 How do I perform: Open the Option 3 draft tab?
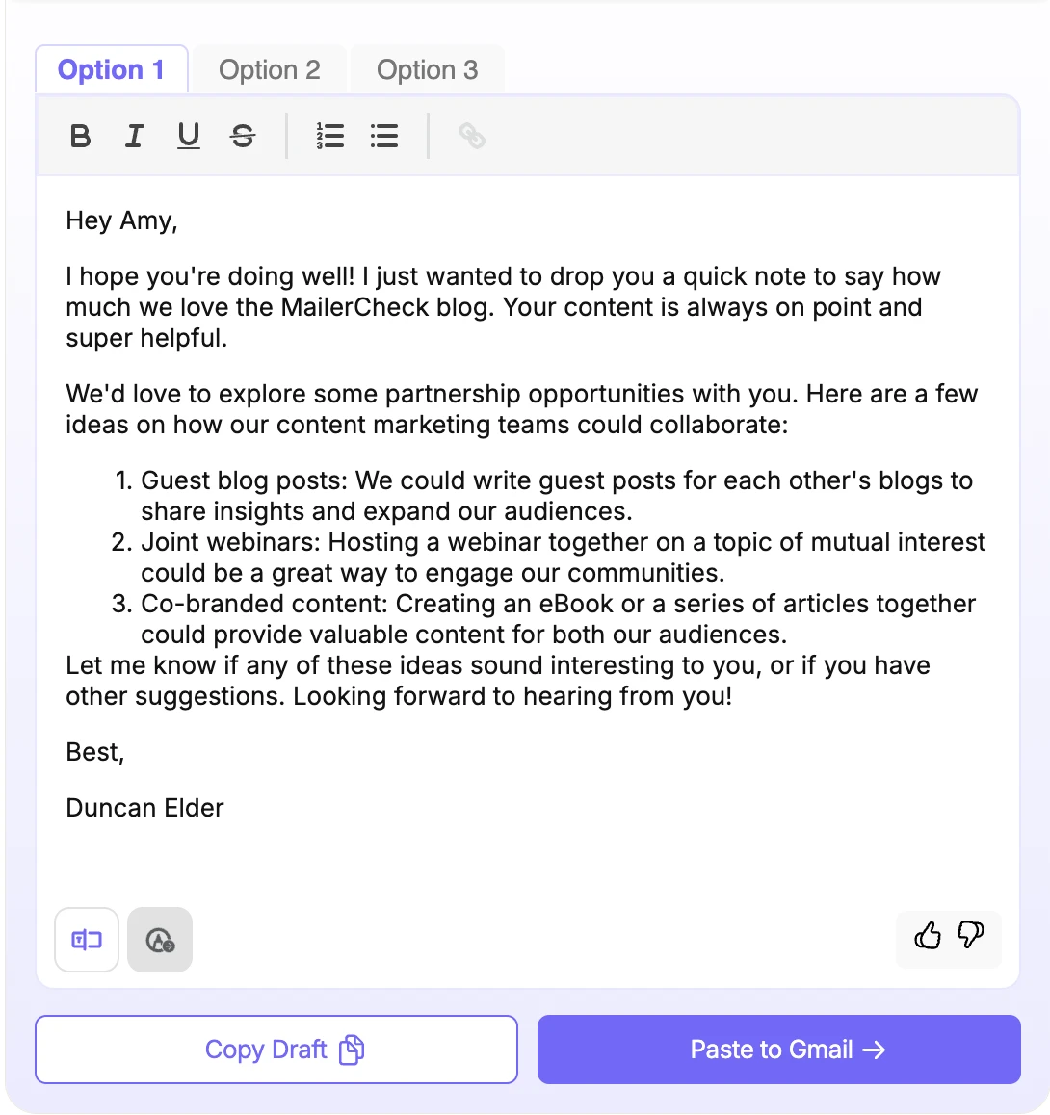[x=427, y=70]
